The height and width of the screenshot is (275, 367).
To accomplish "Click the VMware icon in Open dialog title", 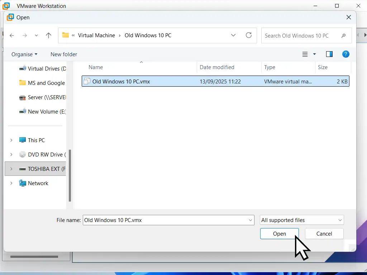I will coord(10,17).
